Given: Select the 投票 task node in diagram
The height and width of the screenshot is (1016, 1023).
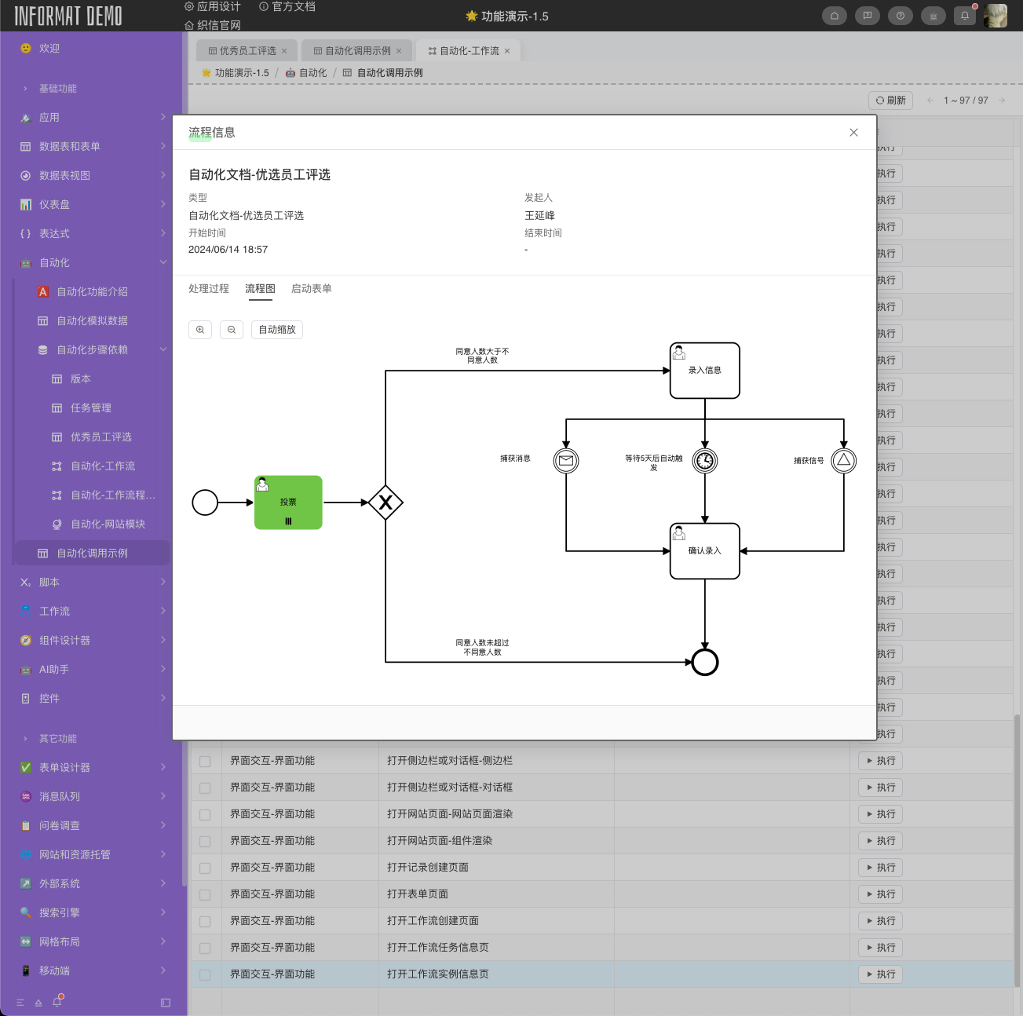Looking at the screenshot, I should pyautogui.click(x=288, y=503).
